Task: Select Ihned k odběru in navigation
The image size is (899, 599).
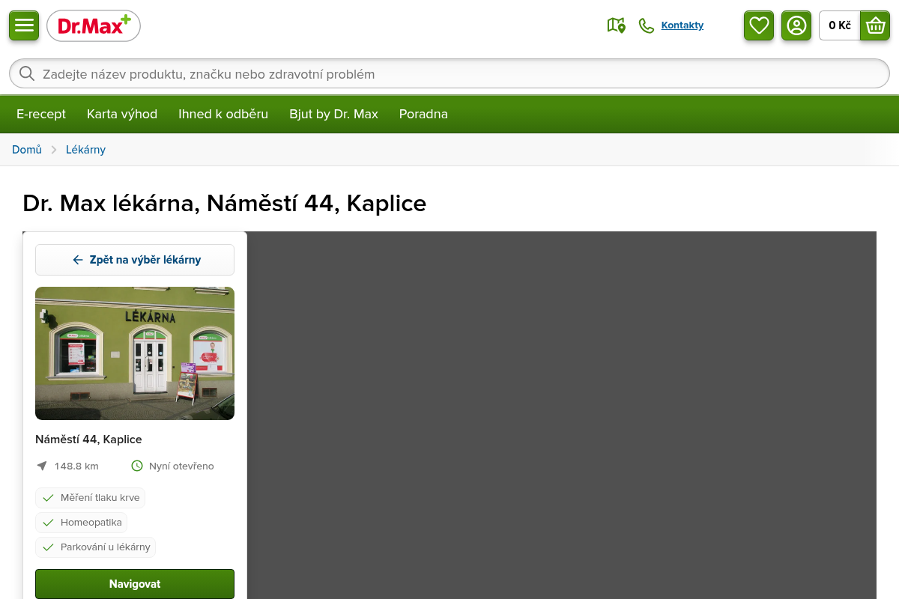Action: click(223, 114)
